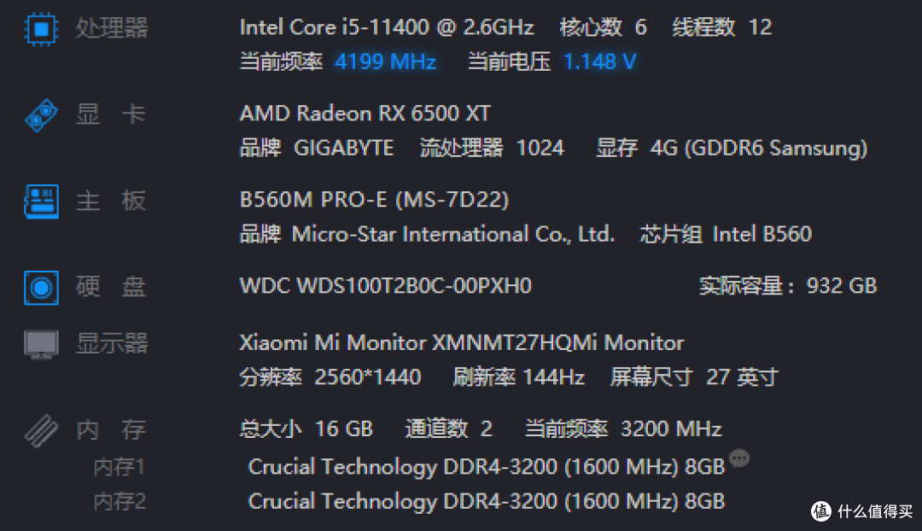
Task: Click the hard disk (硬盘) icon
Action: coord(41,288)
